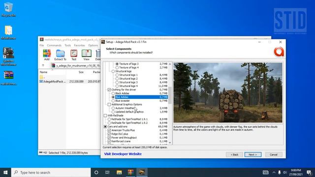Enable the Additional Graphics Options checkbox
This screenshot has width=315, height=177.
point(109,105)
